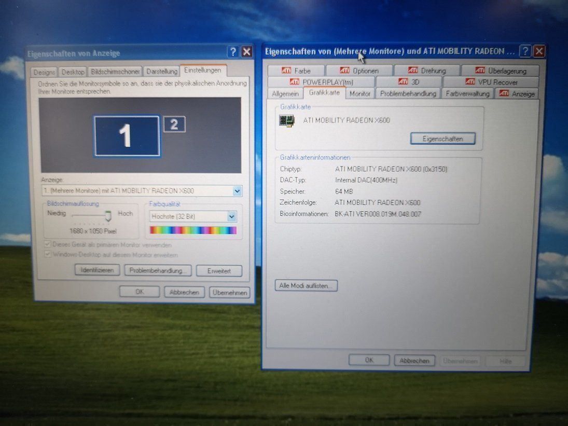
Task: Toggle primary monitor checkbox
Action: 47,244
